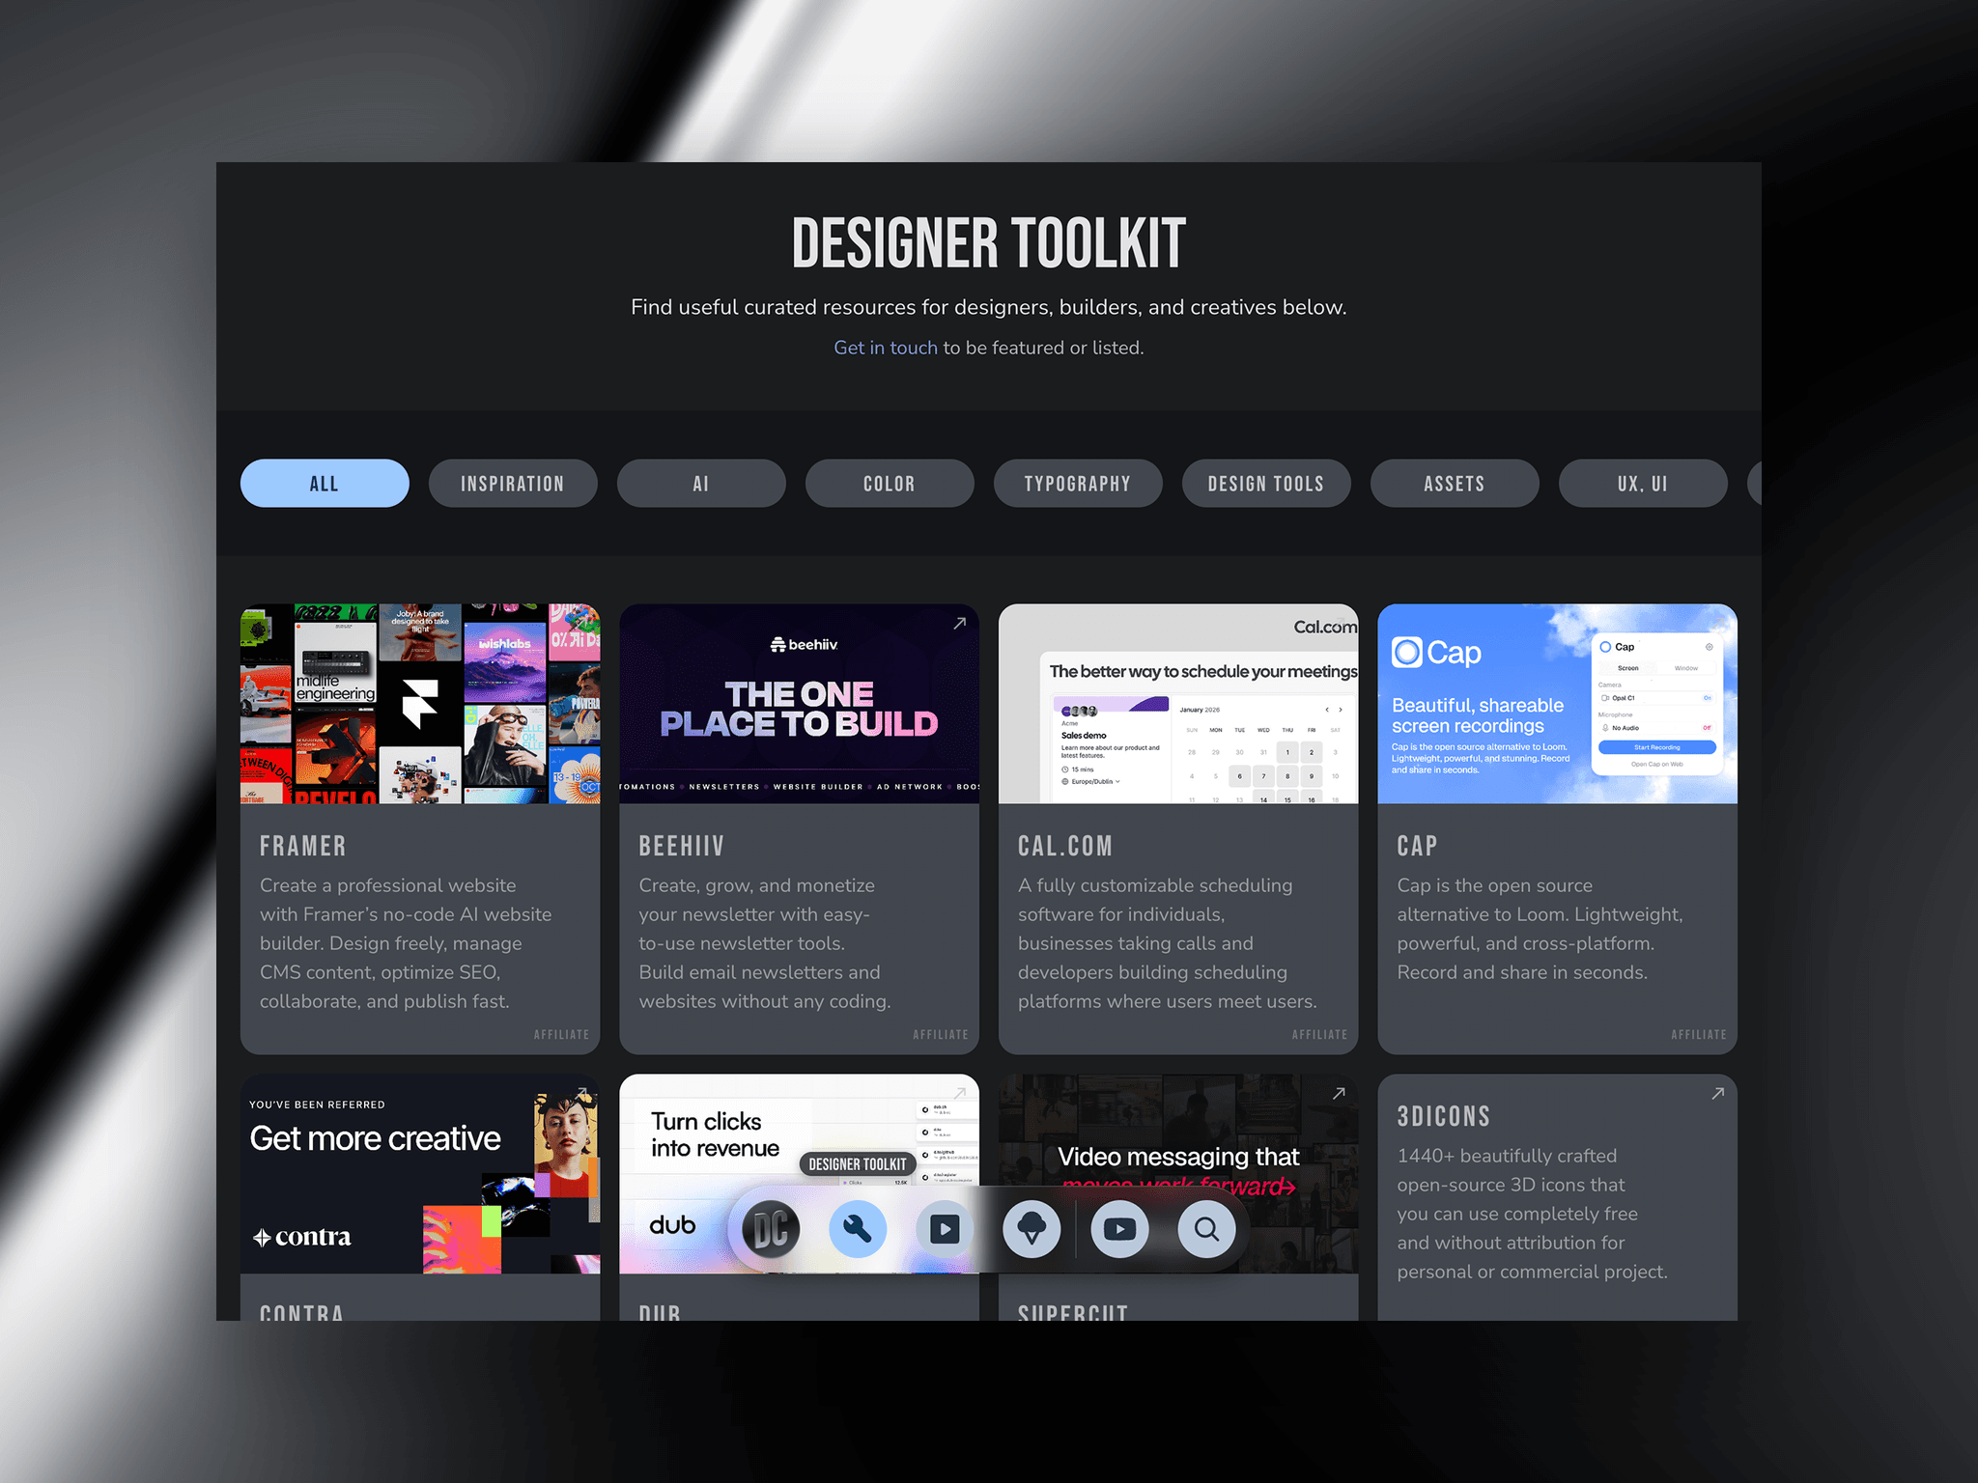Open the CAL.COM card title
The image size is (1978, 1483).
[1065, 847]
